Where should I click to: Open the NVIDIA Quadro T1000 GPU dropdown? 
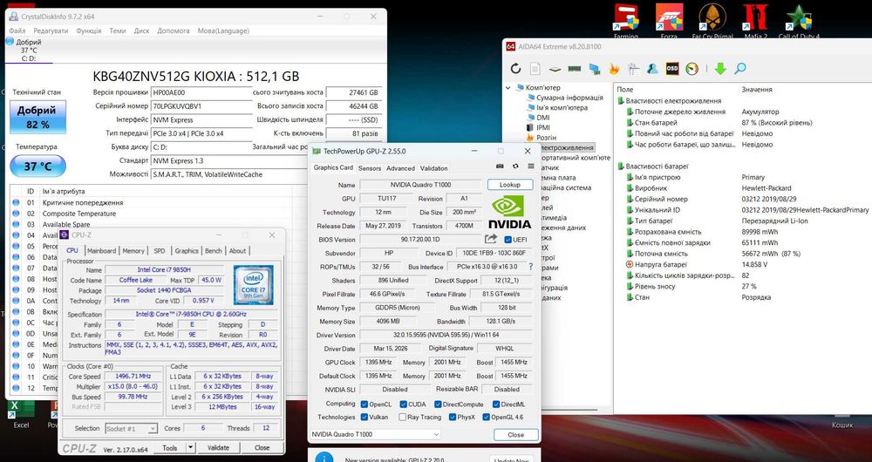[x=374, y=434]
